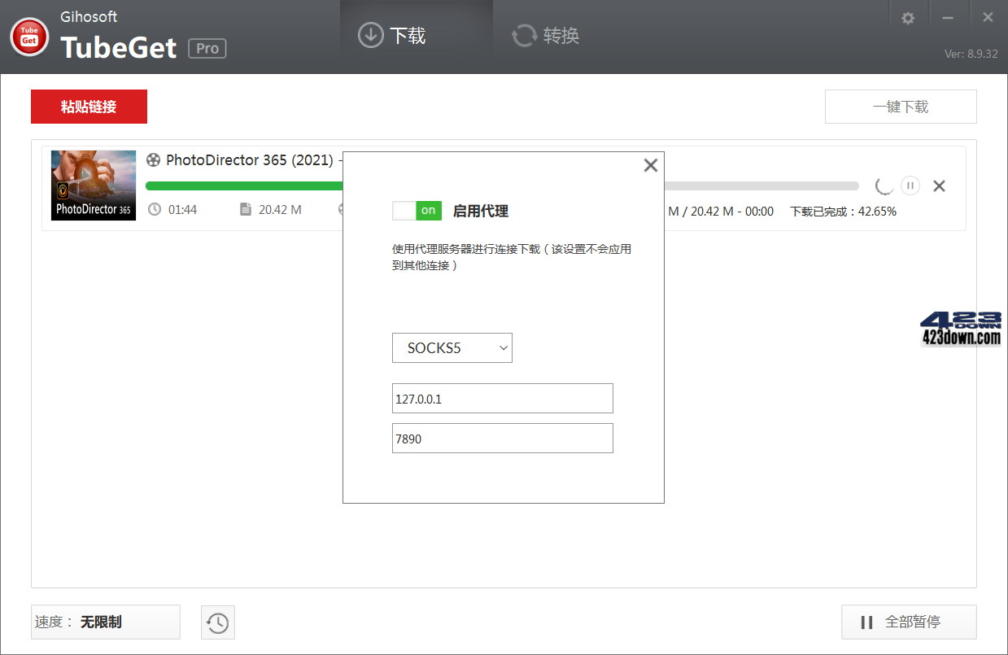This screenshot has height=655, width=1008.
Task: Click the Gihosoft TubeGet logo badge
Action: [x=28, y=36]
